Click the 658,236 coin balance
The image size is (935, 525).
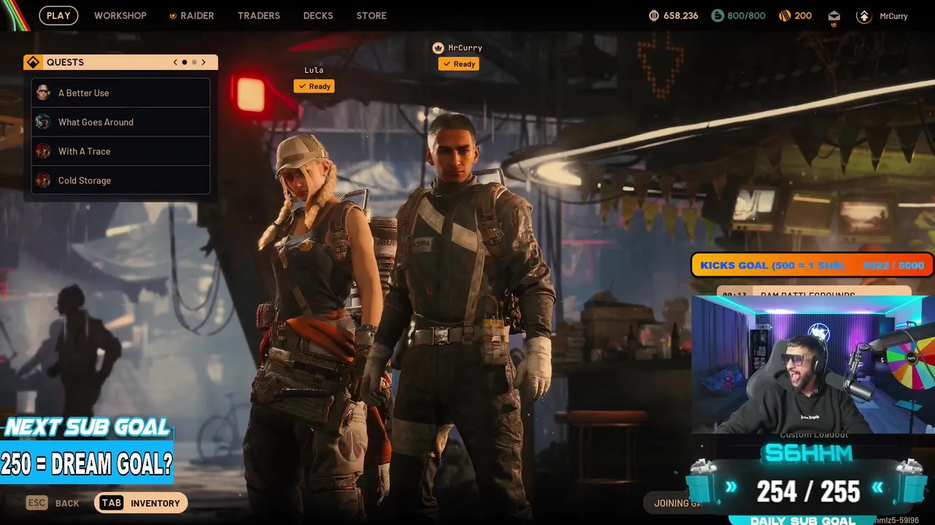tap(681, 15)
